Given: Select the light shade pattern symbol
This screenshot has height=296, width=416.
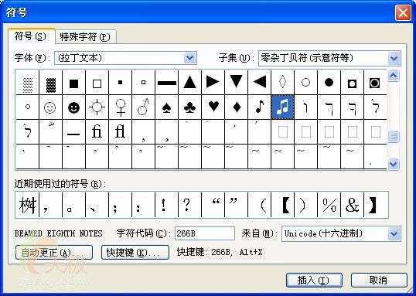Looking at the screenshot, I should (x=28, y=83).
